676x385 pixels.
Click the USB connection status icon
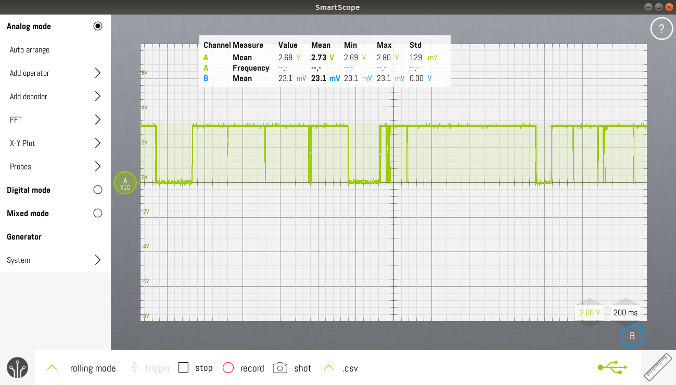point(612,367)
